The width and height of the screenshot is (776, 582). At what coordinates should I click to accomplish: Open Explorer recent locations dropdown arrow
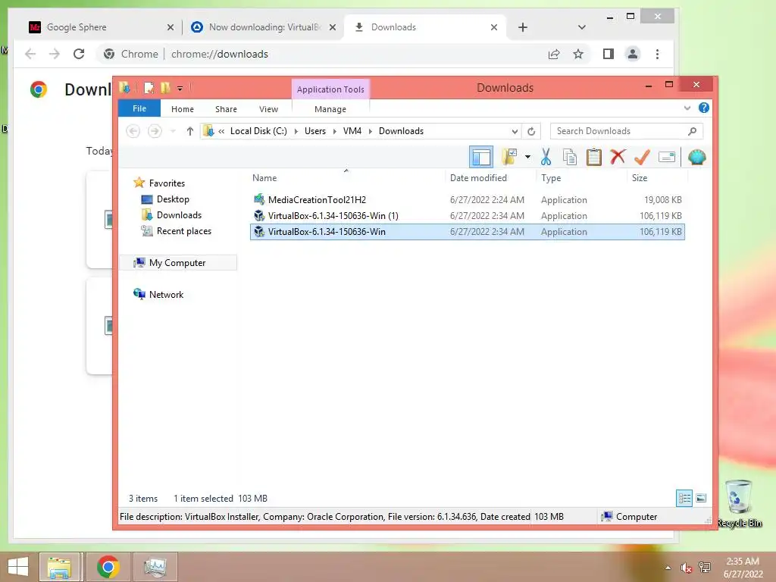(173, 131)
